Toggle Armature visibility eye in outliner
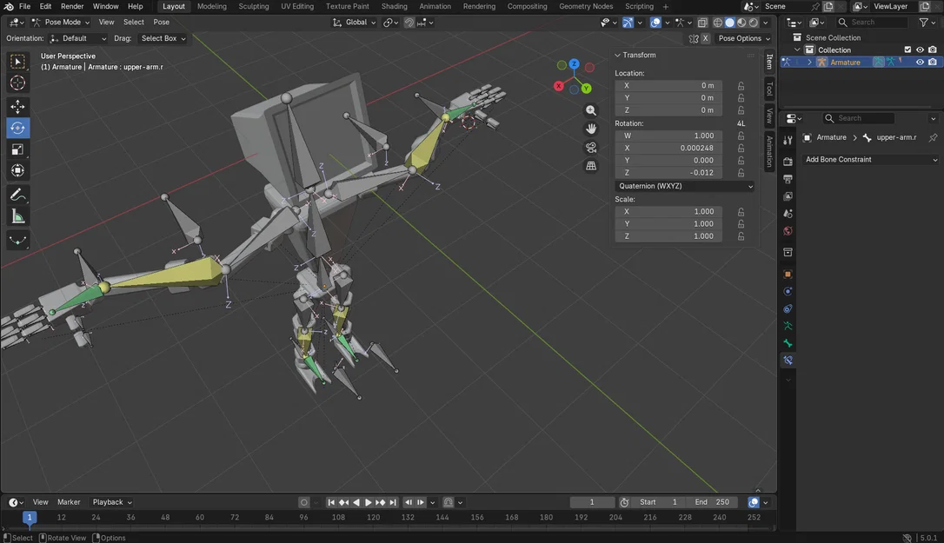The image size is (944, 543). point(920,62)
